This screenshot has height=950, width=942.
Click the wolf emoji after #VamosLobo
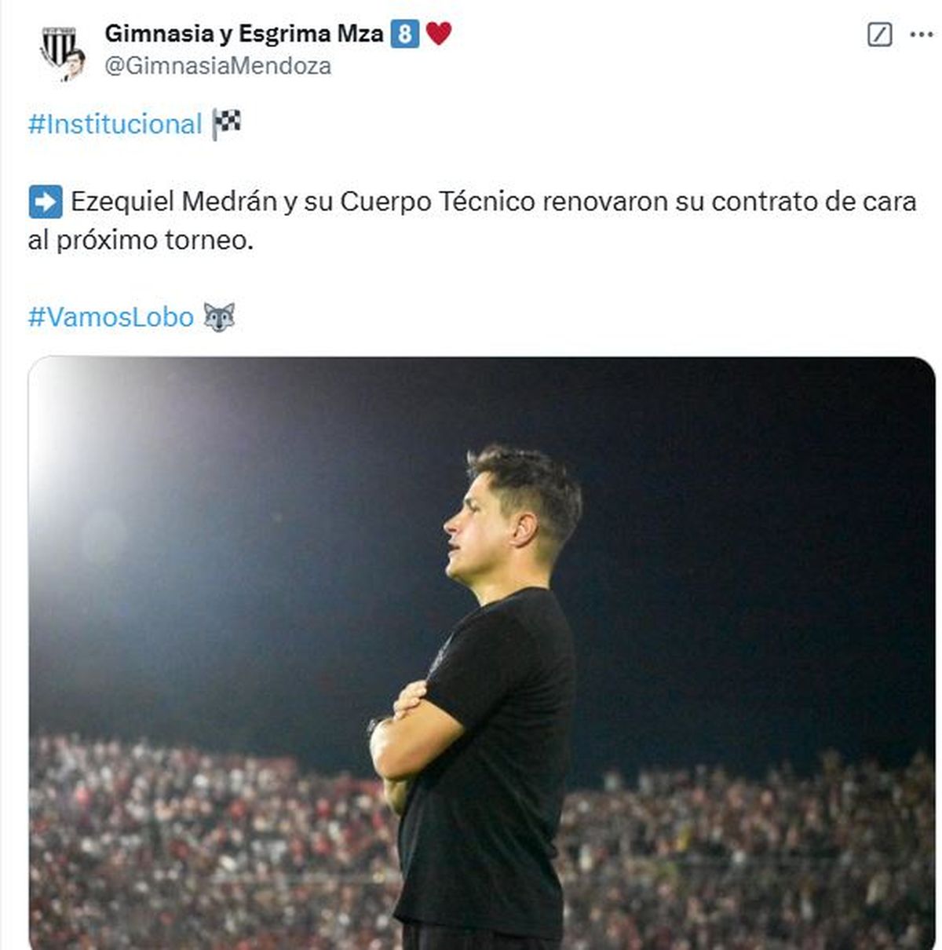click(219, 317)
